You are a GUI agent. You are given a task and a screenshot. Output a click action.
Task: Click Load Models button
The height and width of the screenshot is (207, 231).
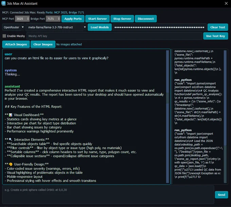pyautogui.click(x=100, y=27)
